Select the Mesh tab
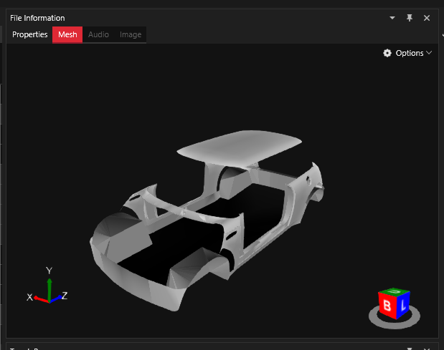Screen dimensions: 444x350 (67, 34)
